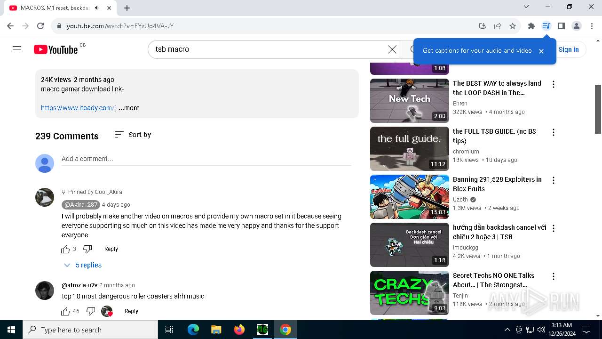The width and height of the screenshot is (602, 339).
Task: Open more options for the LOOP DASH video
Action: tap(554, 84)
